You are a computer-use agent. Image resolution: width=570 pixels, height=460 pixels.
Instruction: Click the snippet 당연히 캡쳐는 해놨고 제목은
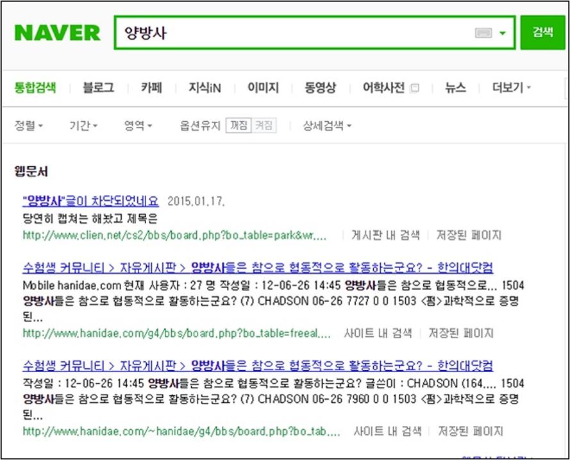point(90,219)
